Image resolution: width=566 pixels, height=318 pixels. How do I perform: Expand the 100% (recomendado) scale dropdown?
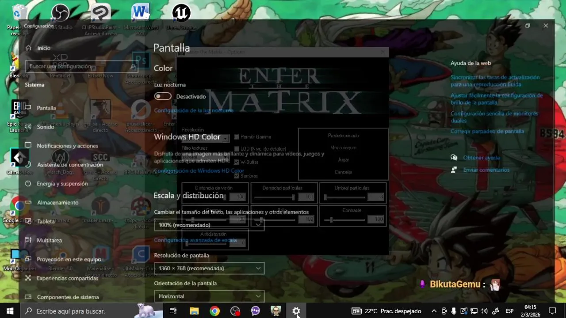click(209, 225)
